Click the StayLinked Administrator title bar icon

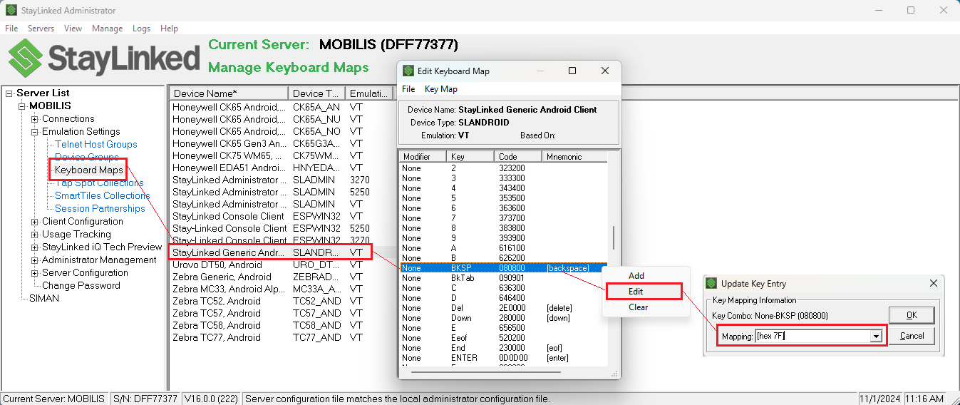[11, 11]
